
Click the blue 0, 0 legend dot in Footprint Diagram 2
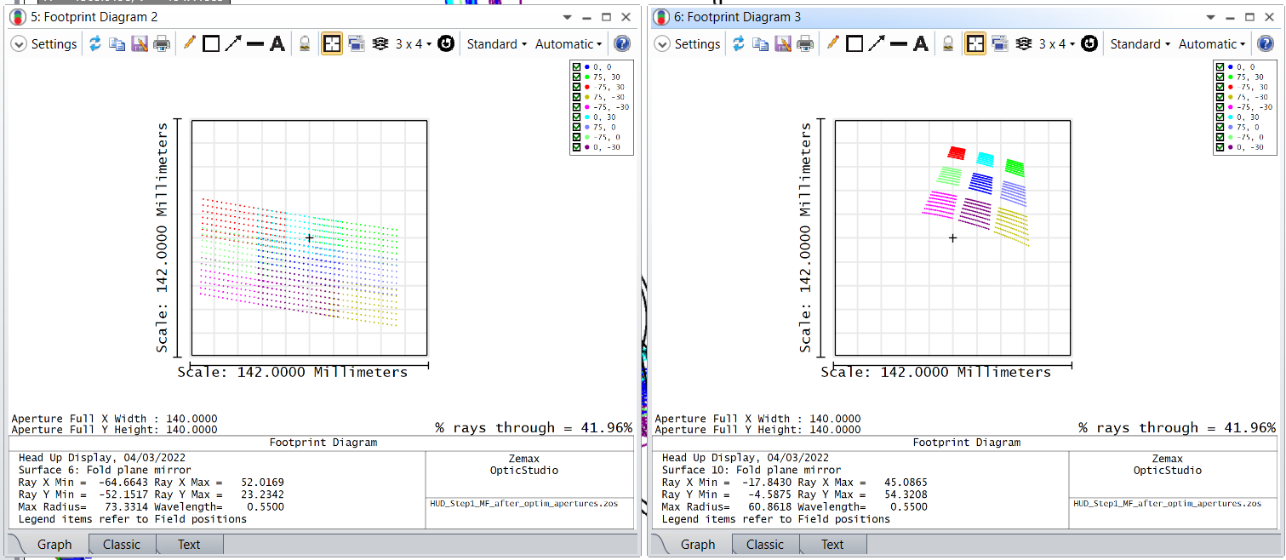pos(586,67)
